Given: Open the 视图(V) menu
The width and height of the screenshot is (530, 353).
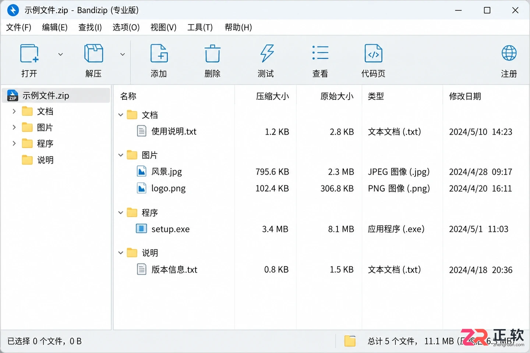Looking at the screenshot, I should tap(163, 28).
